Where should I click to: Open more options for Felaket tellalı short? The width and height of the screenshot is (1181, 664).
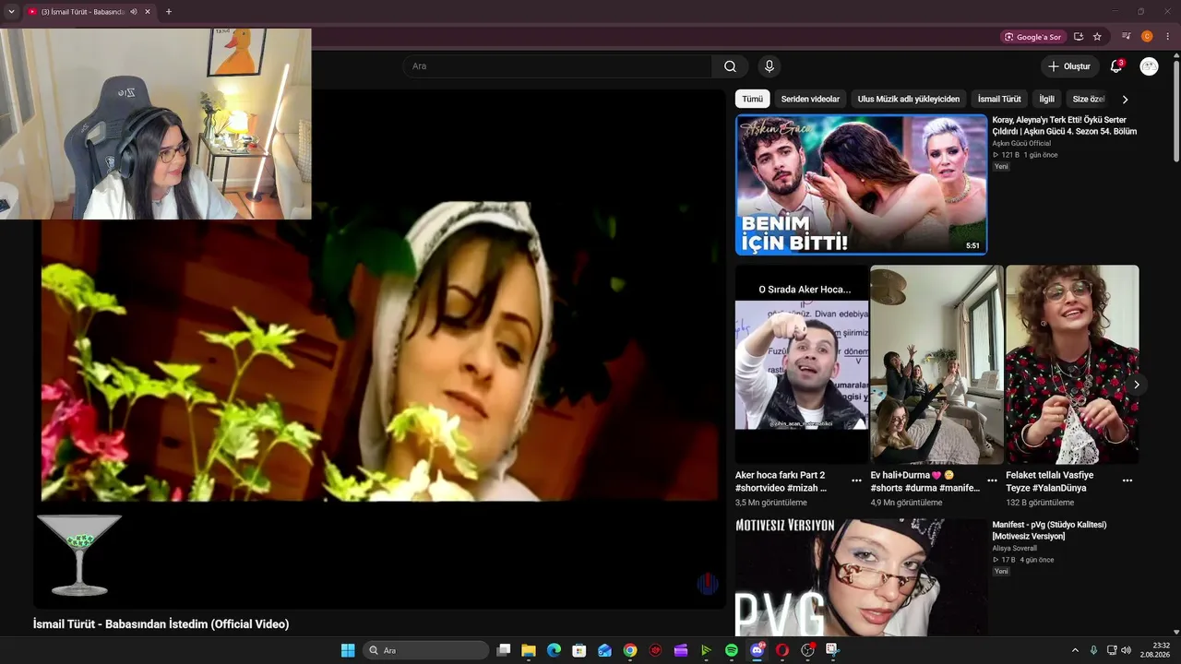pyautogui.click(x=1127, y=480)
